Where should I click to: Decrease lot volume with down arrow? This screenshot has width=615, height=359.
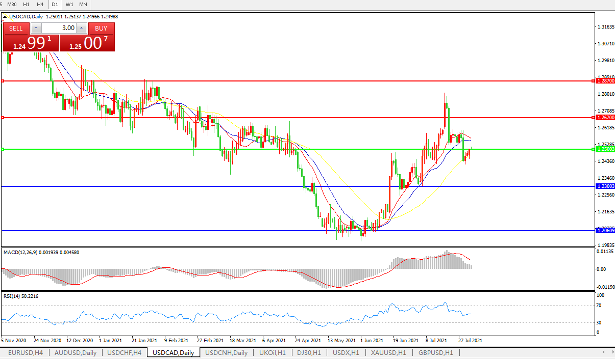36,28
